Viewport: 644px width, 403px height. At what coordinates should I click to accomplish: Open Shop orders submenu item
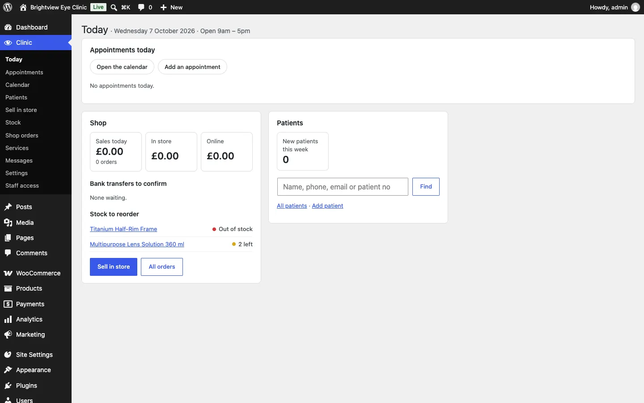pyautogui.click(x=22, y=135)
